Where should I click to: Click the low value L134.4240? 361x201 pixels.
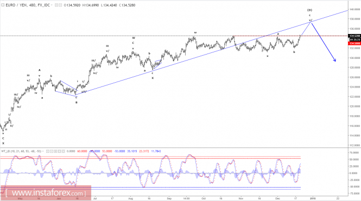109,5
